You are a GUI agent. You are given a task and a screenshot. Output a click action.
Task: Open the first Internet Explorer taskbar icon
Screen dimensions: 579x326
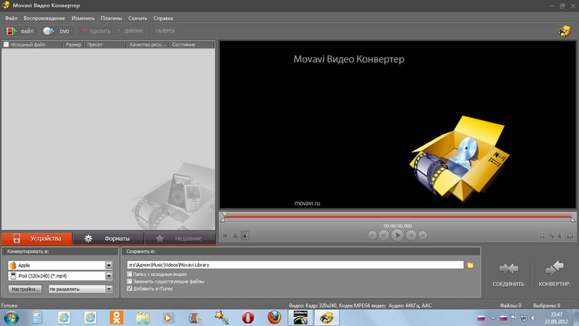click(x=64, y=317)
